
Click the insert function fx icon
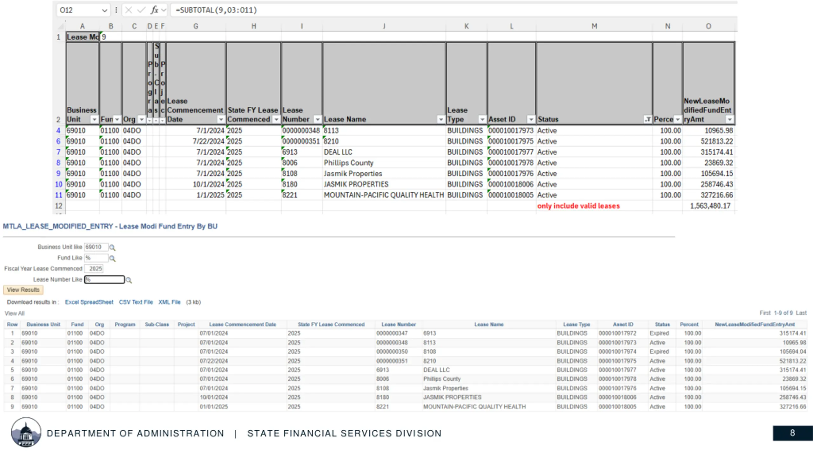[x=154, y=10]
